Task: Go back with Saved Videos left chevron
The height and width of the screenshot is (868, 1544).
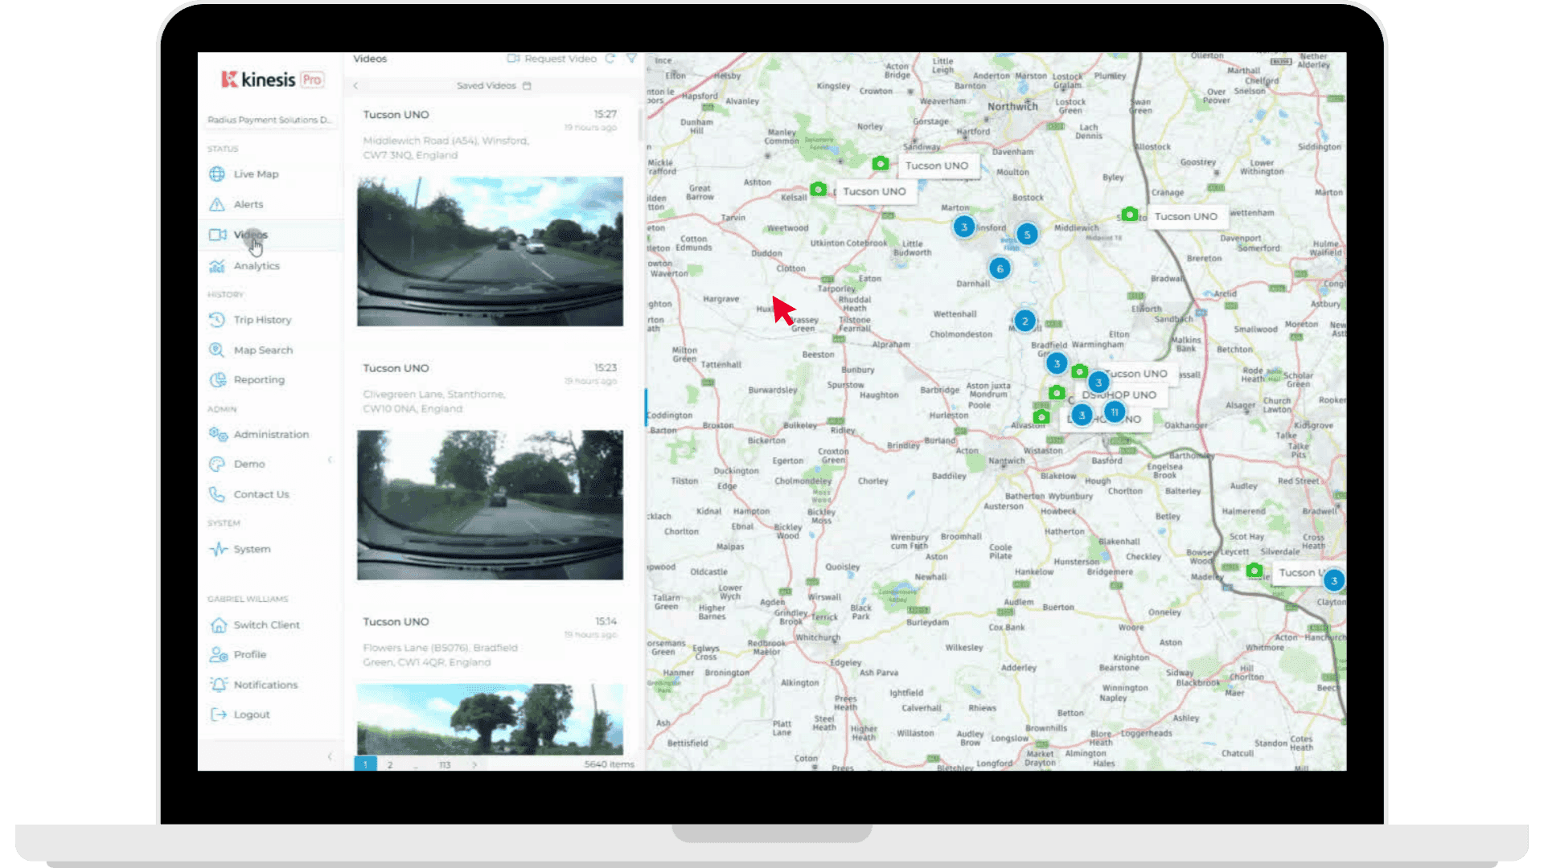Action: [355, 86]
